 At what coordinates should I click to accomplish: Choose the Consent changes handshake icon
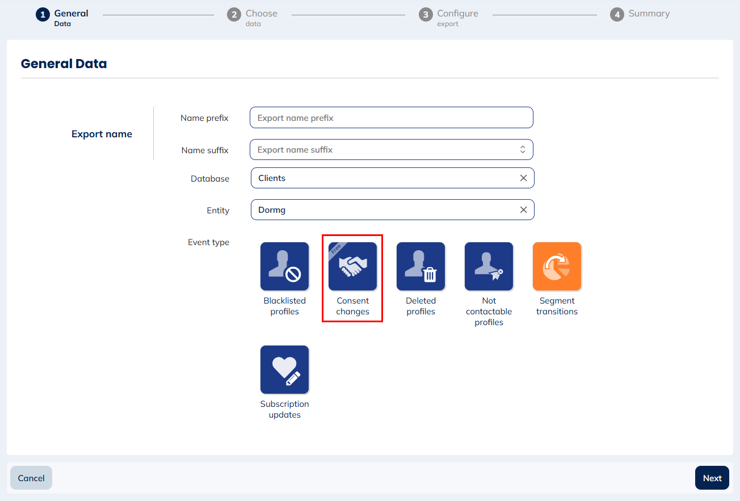[x=352, y=267]
